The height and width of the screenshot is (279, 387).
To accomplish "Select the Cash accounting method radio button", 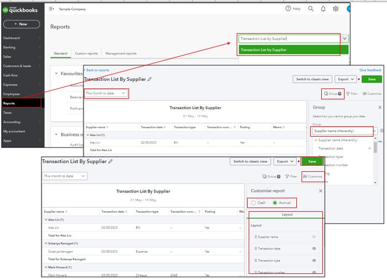I will click(253, 203).
